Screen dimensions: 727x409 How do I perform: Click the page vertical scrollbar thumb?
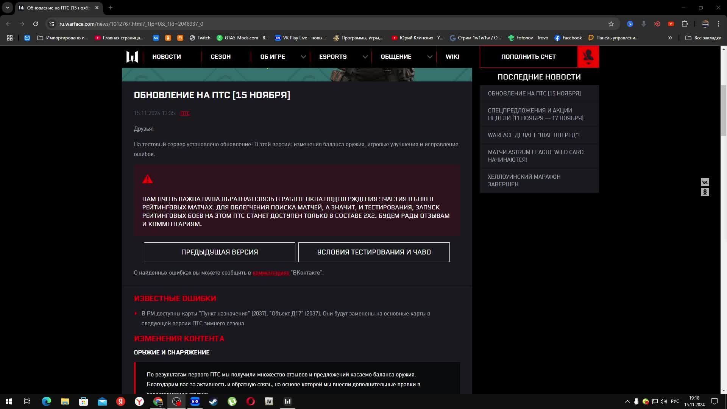click(x=724, y=110)
